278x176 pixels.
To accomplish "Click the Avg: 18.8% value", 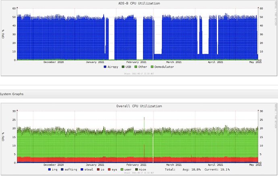I will 191,170.
